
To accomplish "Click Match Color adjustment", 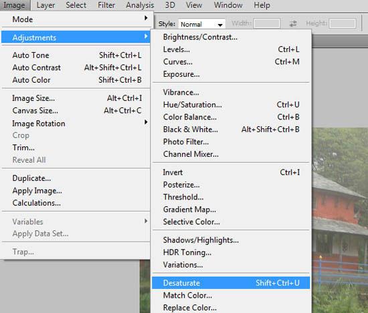I will coord(231,296).
